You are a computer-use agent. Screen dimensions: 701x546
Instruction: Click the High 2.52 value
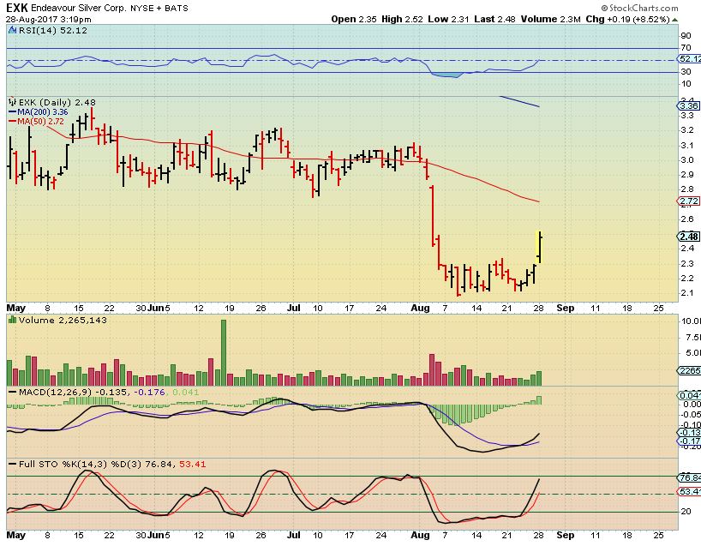[x=403, y=19]
